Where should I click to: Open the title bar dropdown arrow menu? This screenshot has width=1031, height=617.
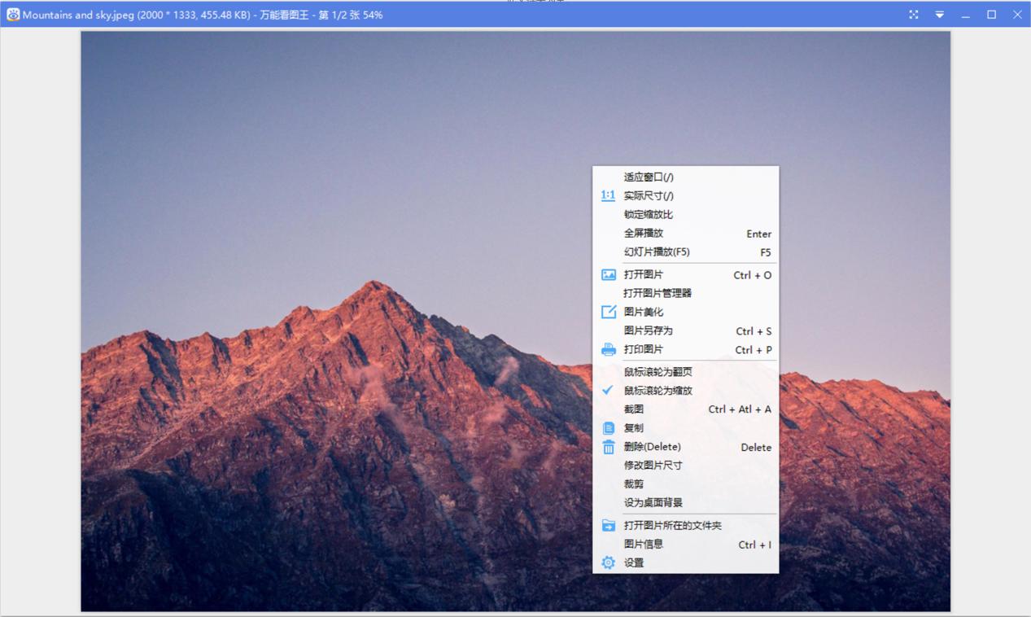tap(939, 15)
